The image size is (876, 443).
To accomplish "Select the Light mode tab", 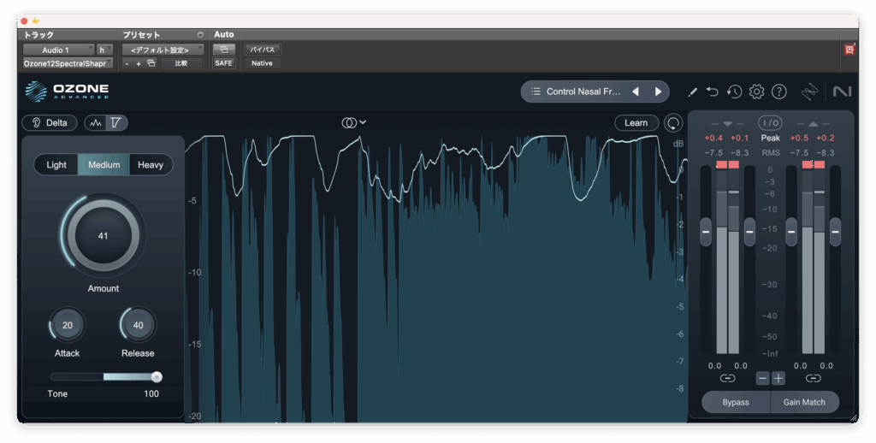I will (56, 165).
